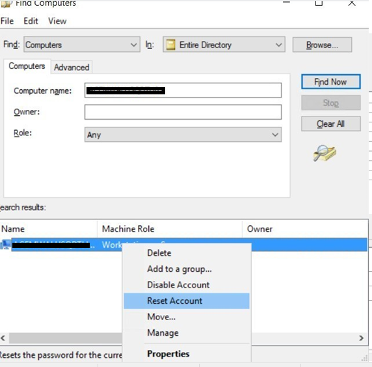The image size is (372, 367).
Task: Click the Entire Directory folder icon
Action: [170, 44]
